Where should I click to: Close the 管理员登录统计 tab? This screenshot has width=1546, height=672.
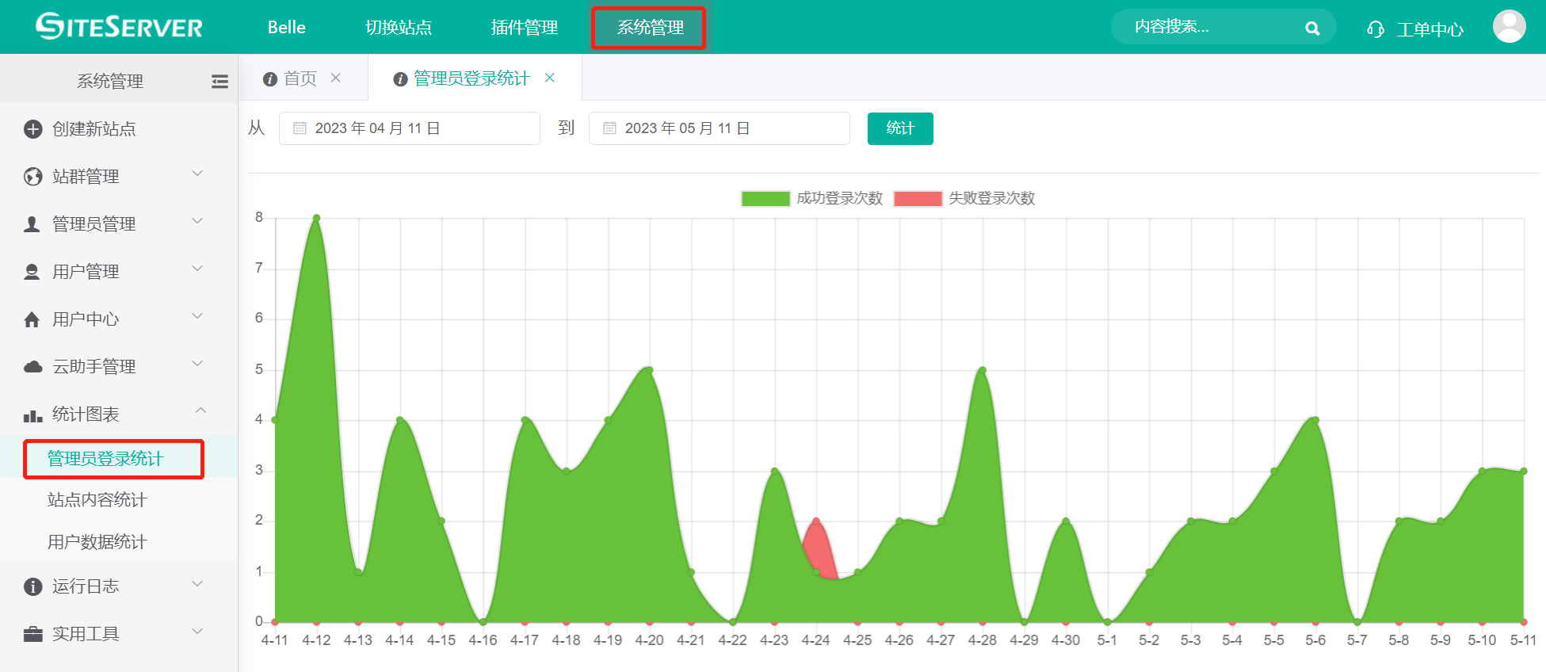(550, 78)
